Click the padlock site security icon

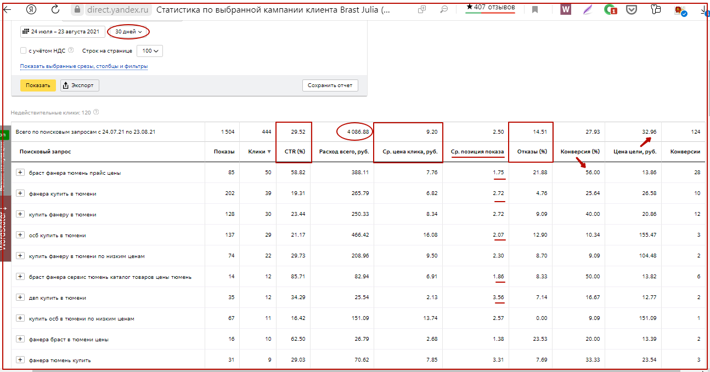click(77, 10)
